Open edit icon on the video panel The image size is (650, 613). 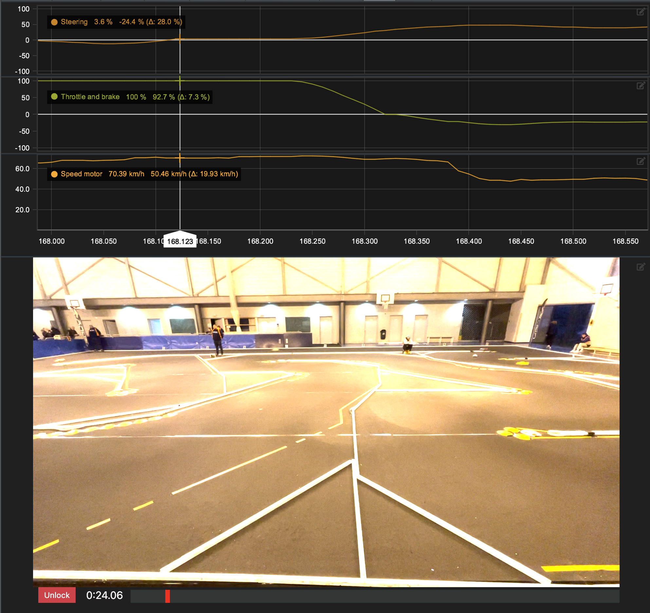pos(641,267)
